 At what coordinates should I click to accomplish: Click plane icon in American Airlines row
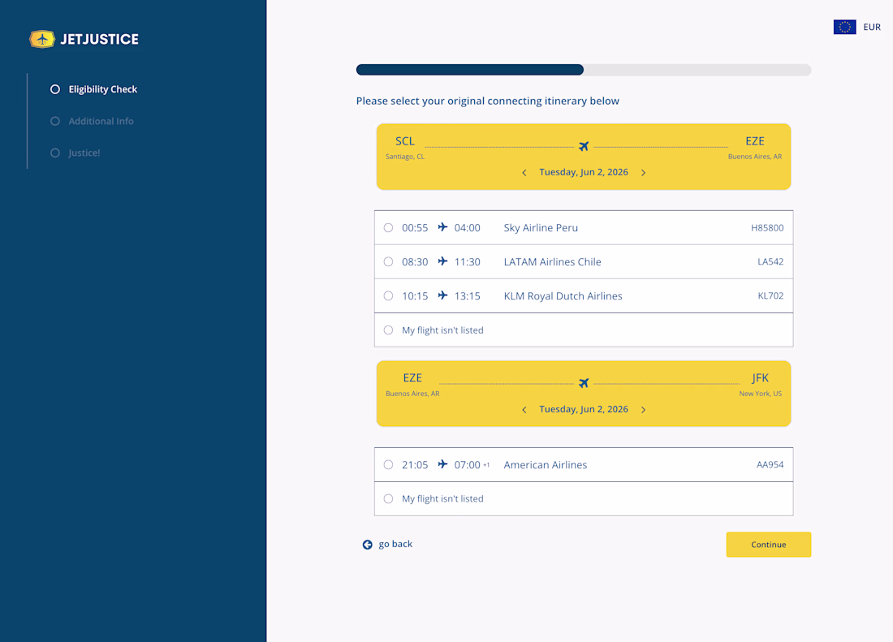tap(442, 464)
